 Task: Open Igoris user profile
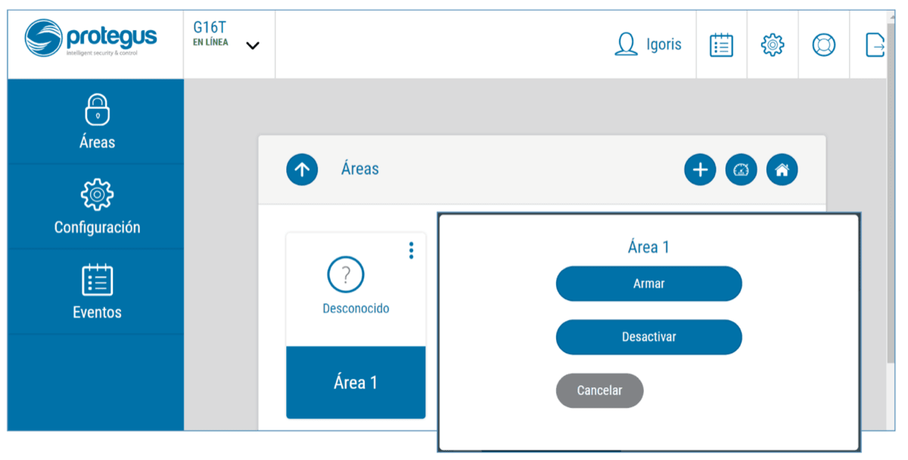tap(648, 45)
